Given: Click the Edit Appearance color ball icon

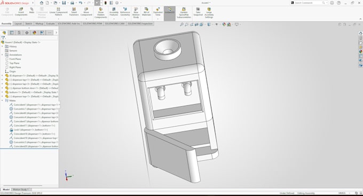Looking at the screenshot, I should coord(224,25).
